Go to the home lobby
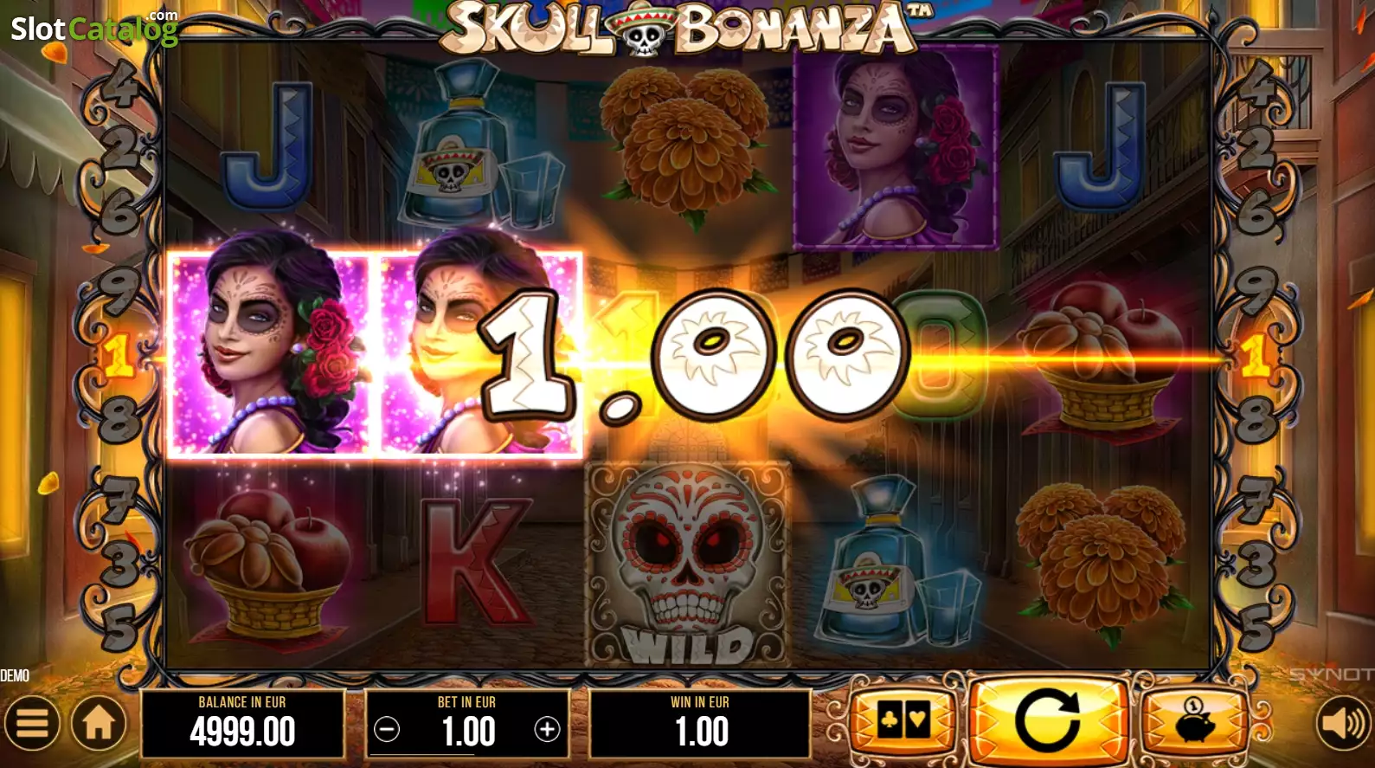1375x768 pixels. click(99, 723)
